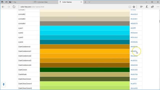Open hex link #006400
Viewport: 160px width, 90px height.
[134, 70]
